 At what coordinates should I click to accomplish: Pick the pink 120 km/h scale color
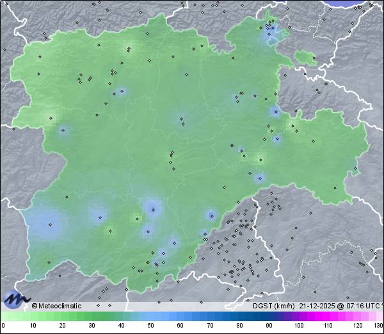pyautogui.click(x=357, y=317)
